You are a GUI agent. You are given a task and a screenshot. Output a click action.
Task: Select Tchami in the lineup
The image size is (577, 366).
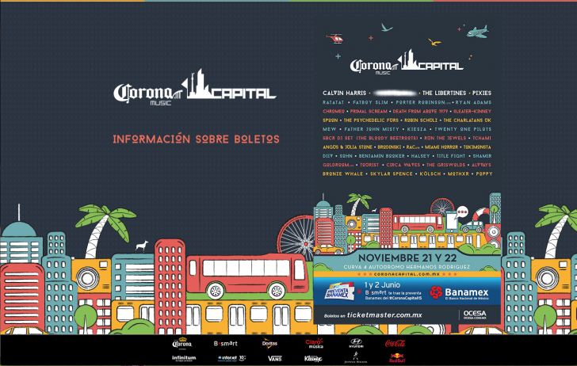pos(482,138)
